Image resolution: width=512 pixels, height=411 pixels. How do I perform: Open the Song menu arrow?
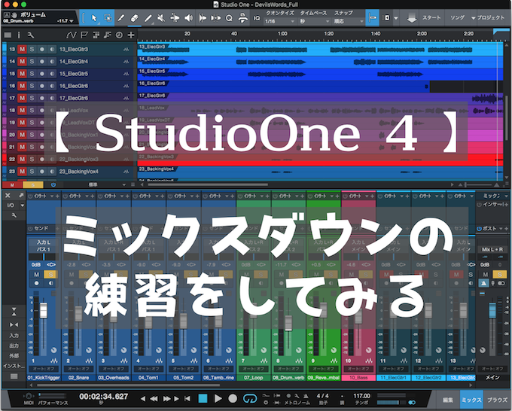[473, 18]
